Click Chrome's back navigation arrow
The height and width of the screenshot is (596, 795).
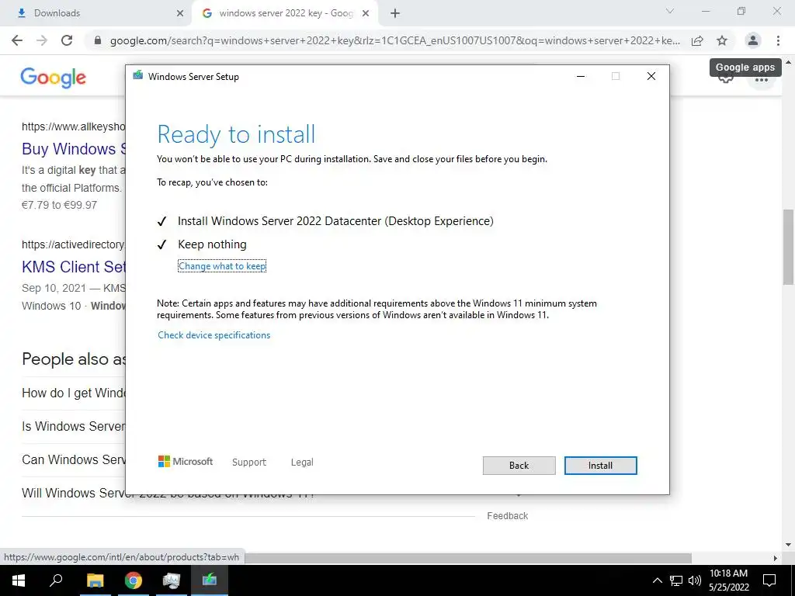click(x=17, y=40)
